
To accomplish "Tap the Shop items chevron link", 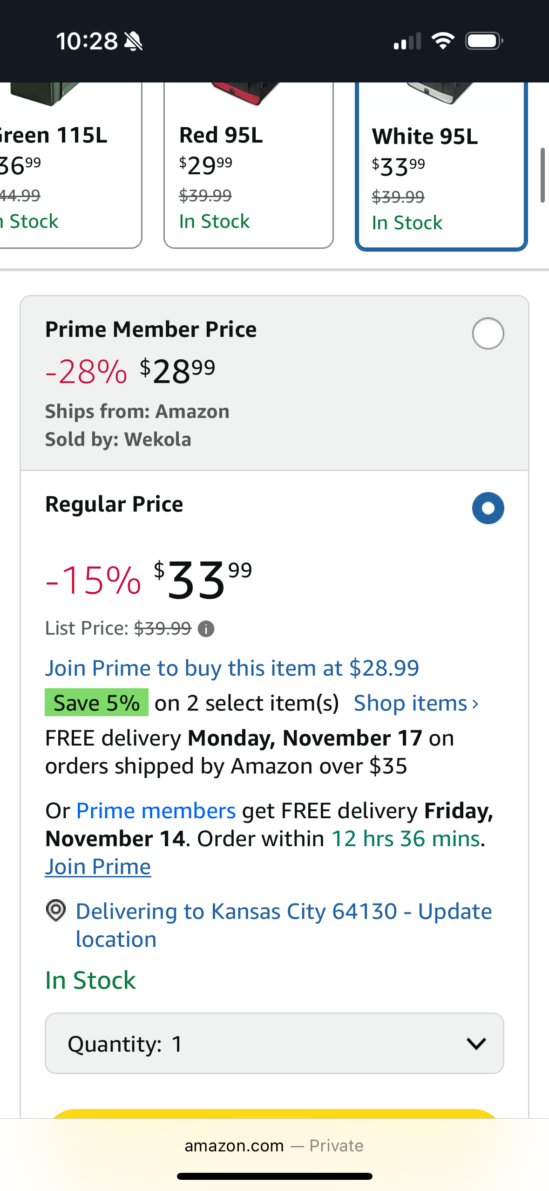I will [x=416, y=703].
